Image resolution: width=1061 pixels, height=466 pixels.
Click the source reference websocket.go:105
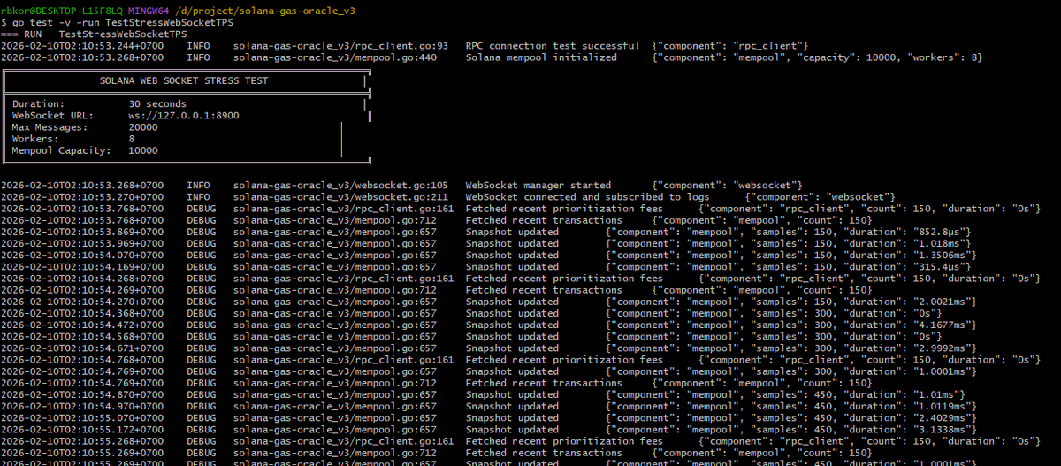pos(340,185)
